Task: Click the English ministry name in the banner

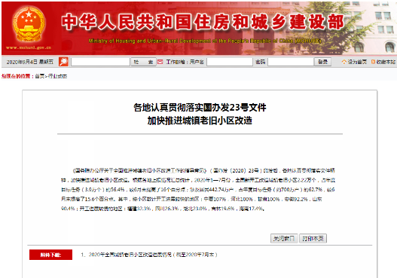Action: coord(205,41)
